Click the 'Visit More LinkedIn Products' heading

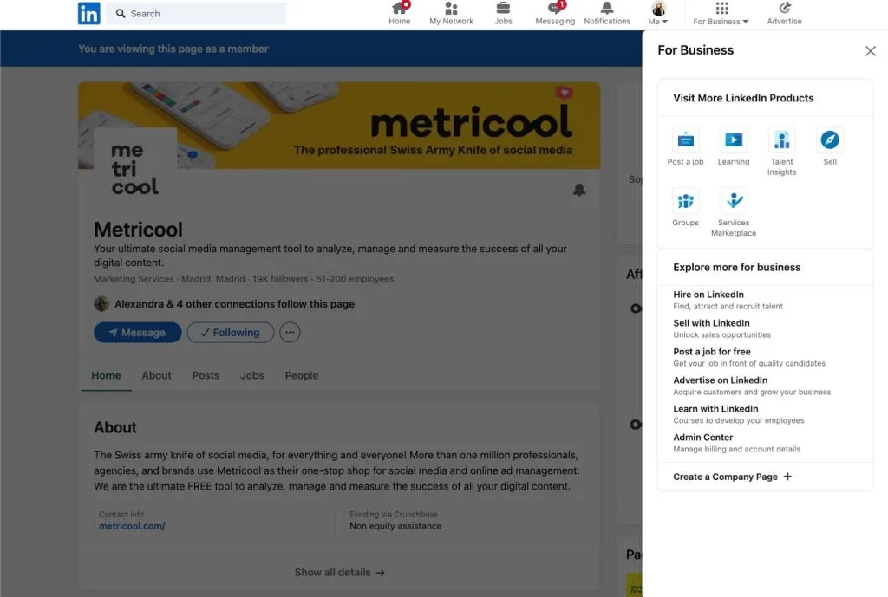click(x=743, y=98)
